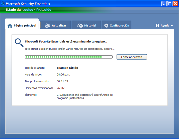Click the home icon on Página principal tab
179x139 pixels.
click(x=10, y=25)
